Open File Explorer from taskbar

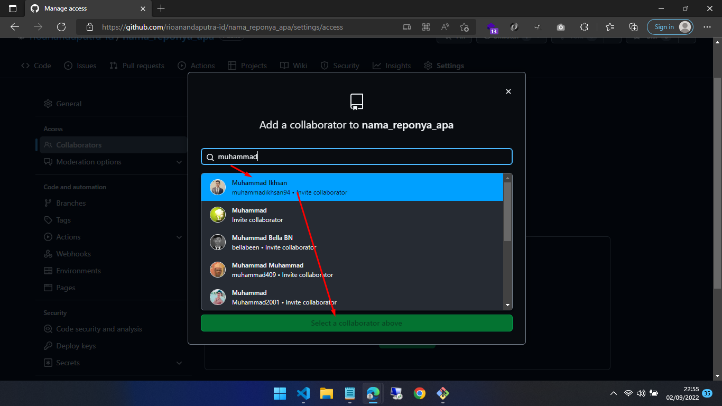coord(326,393)
